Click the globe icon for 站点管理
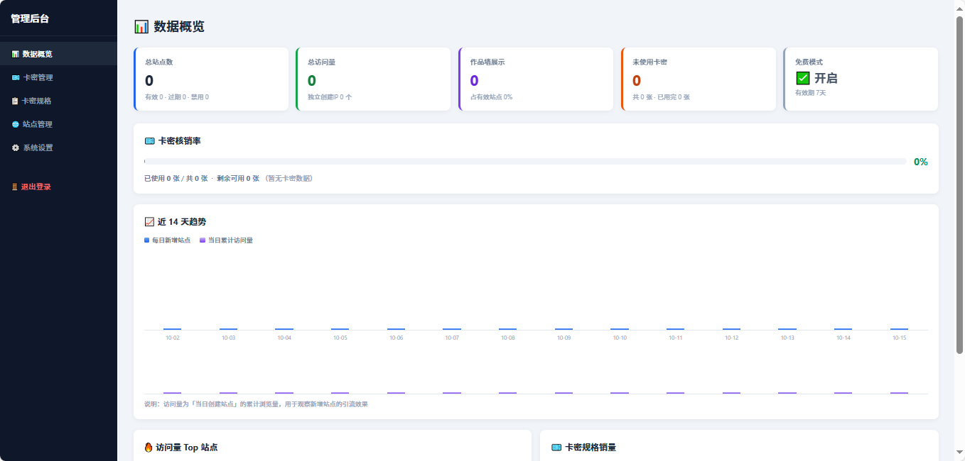The height and width of the screenshot is (461, 965). click(16, 124)
